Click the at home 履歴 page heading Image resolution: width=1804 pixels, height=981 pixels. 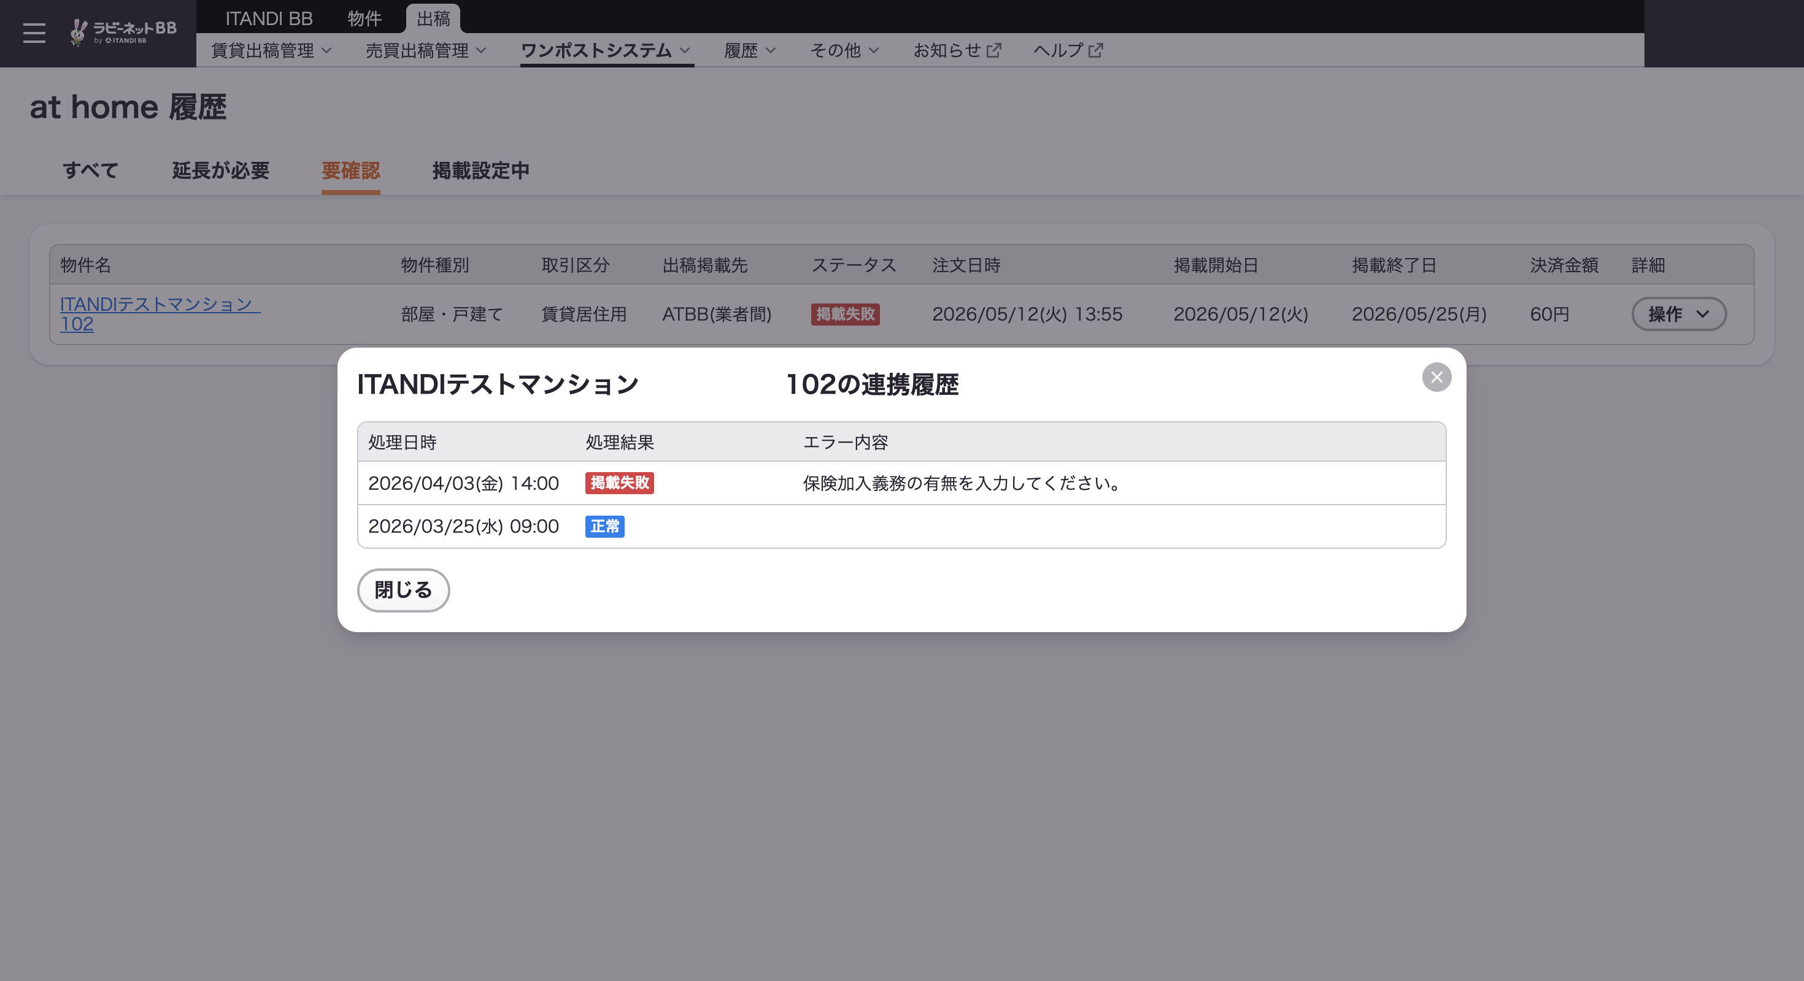[128, 107]
